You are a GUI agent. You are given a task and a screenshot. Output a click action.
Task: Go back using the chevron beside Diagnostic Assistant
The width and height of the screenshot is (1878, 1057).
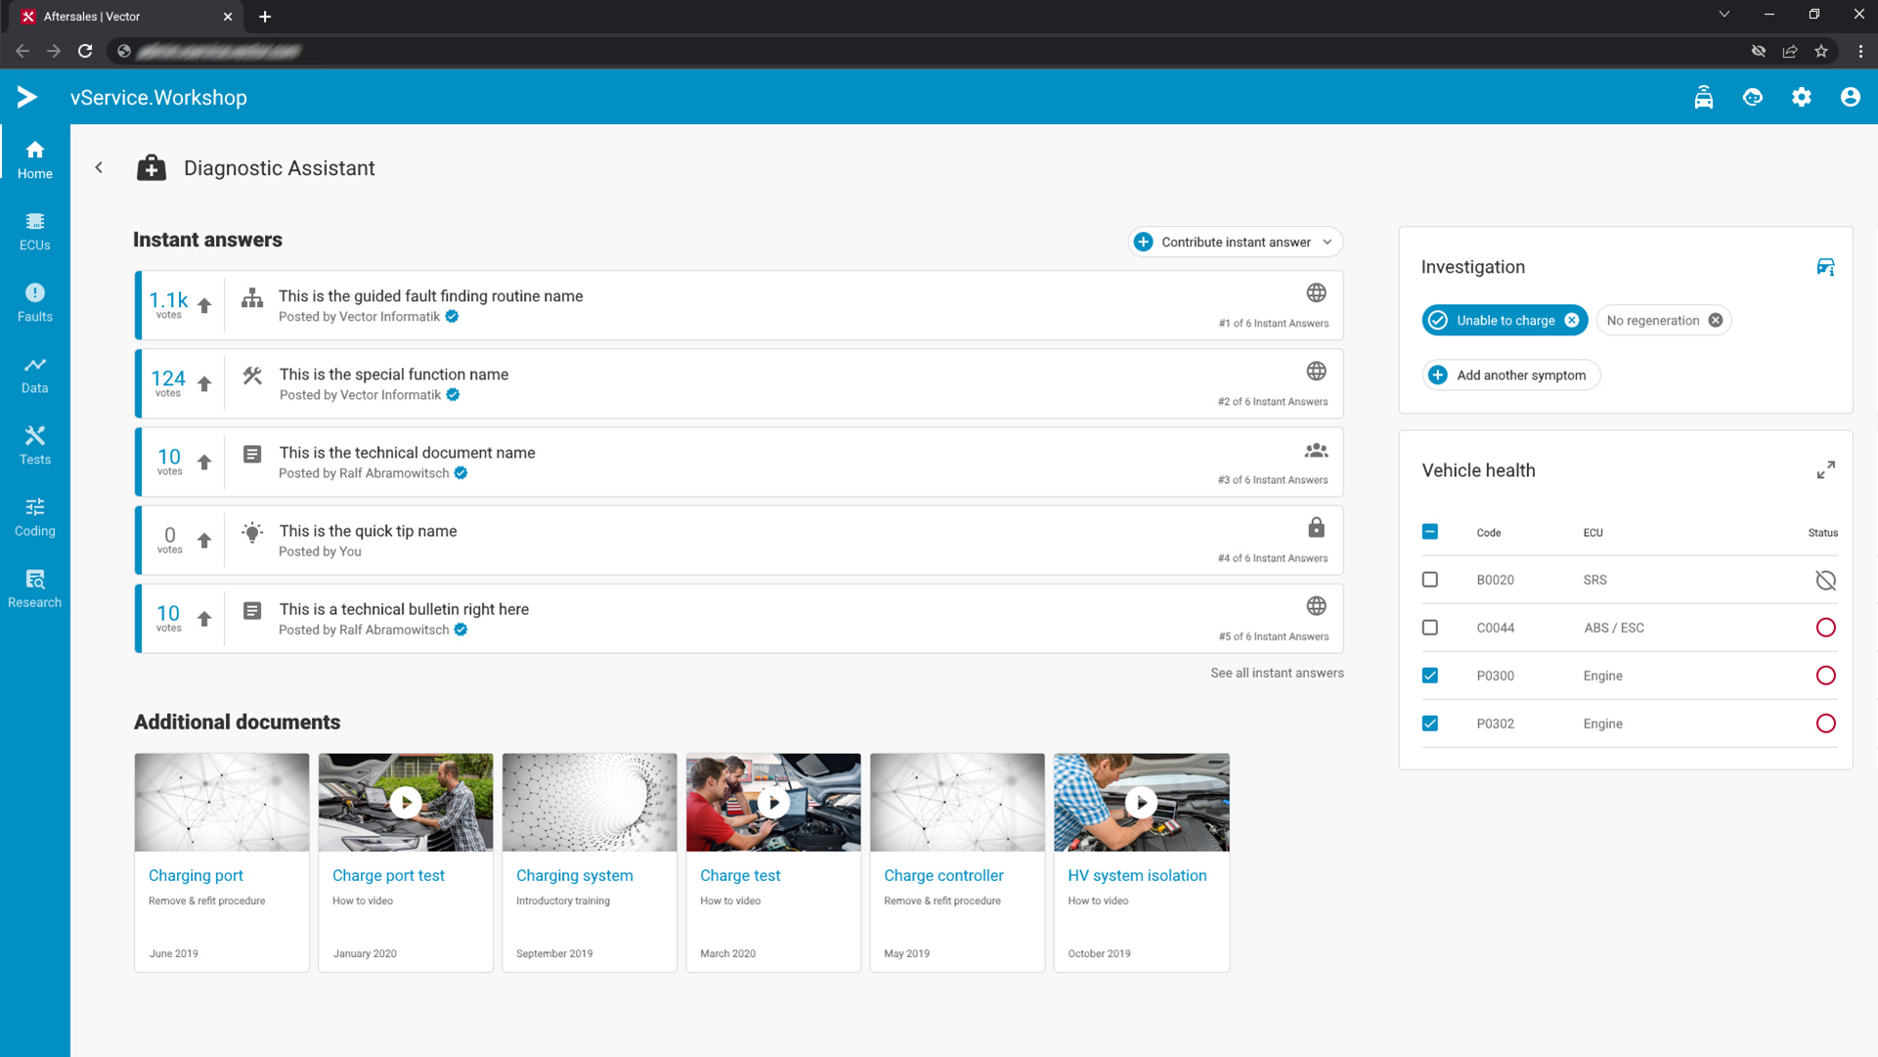point(99,168)
